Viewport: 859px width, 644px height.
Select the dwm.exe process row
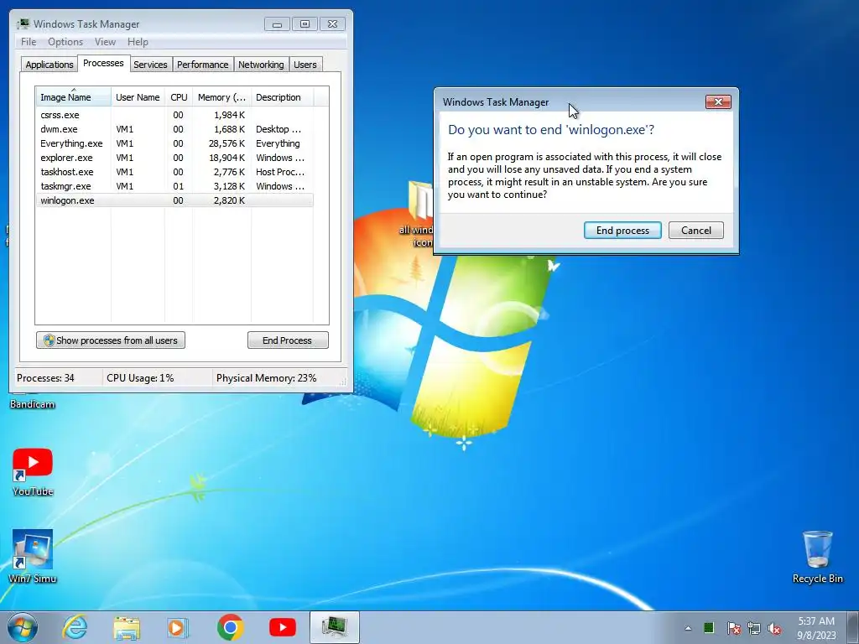click(174, 129)
